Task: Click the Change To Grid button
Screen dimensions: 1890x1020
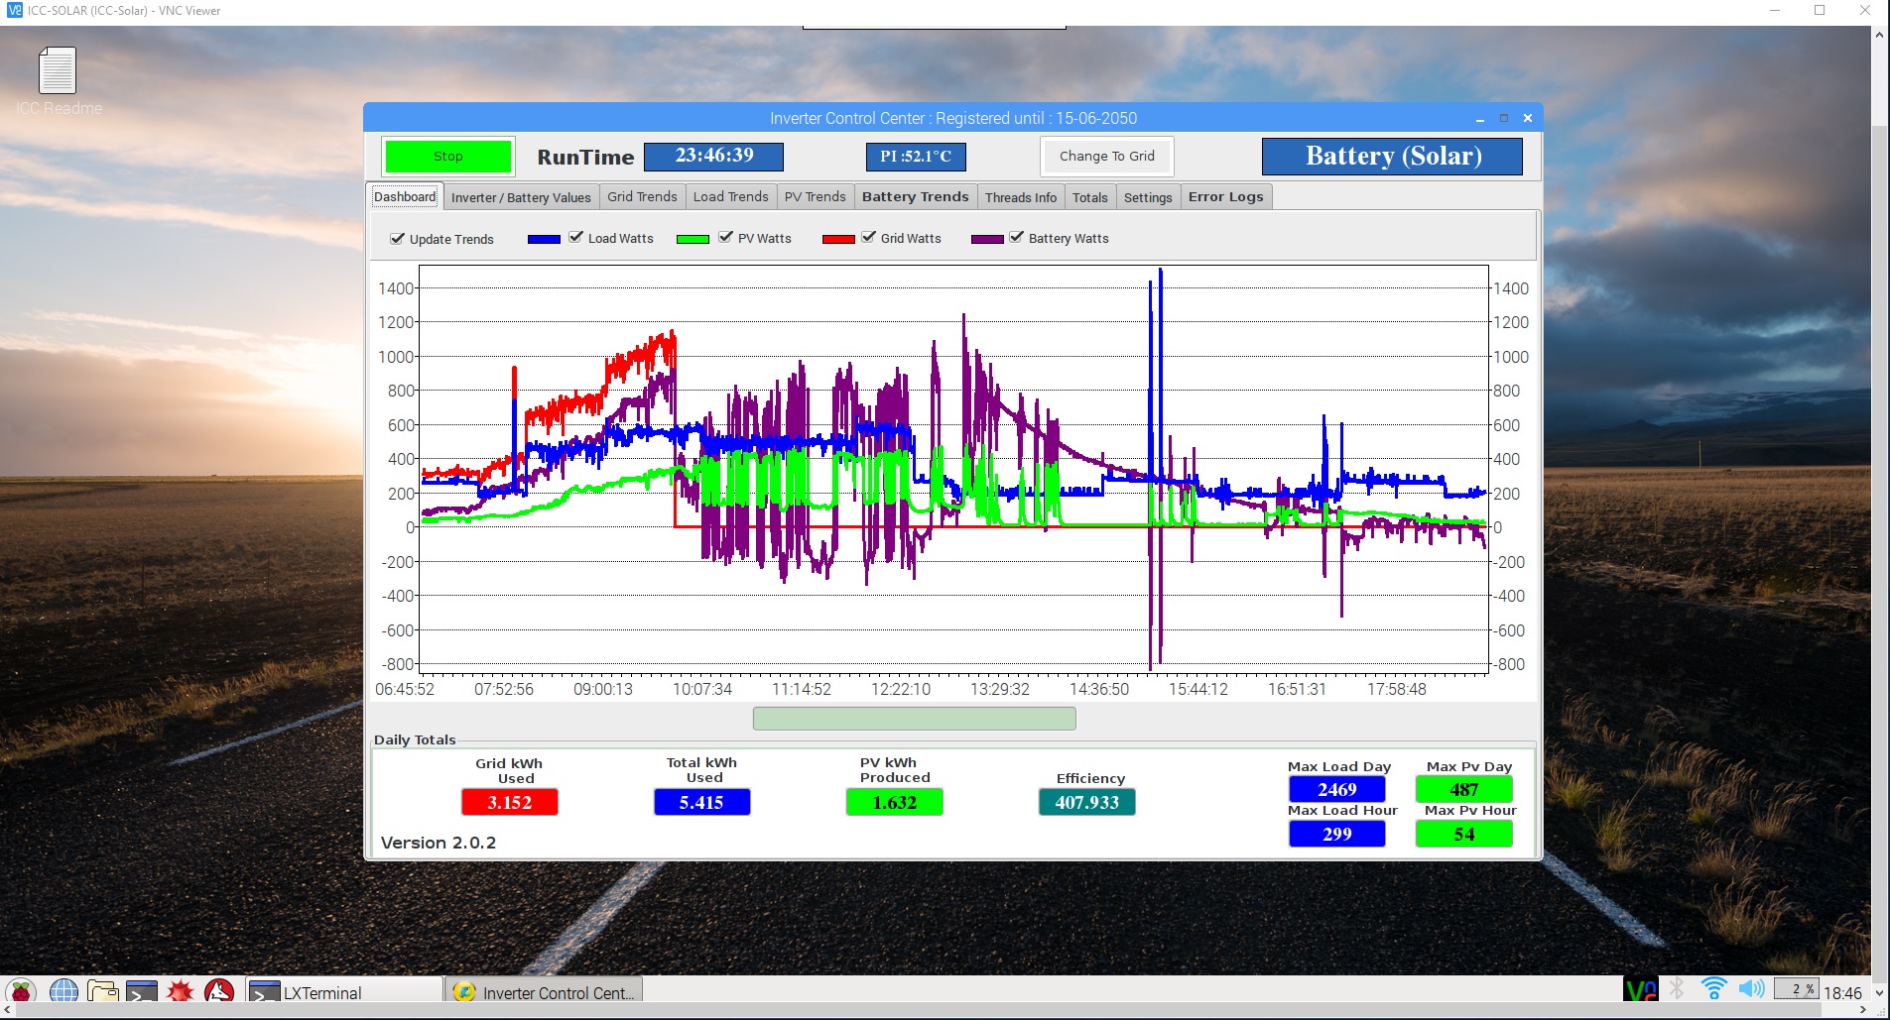Action: point(1106,157)
